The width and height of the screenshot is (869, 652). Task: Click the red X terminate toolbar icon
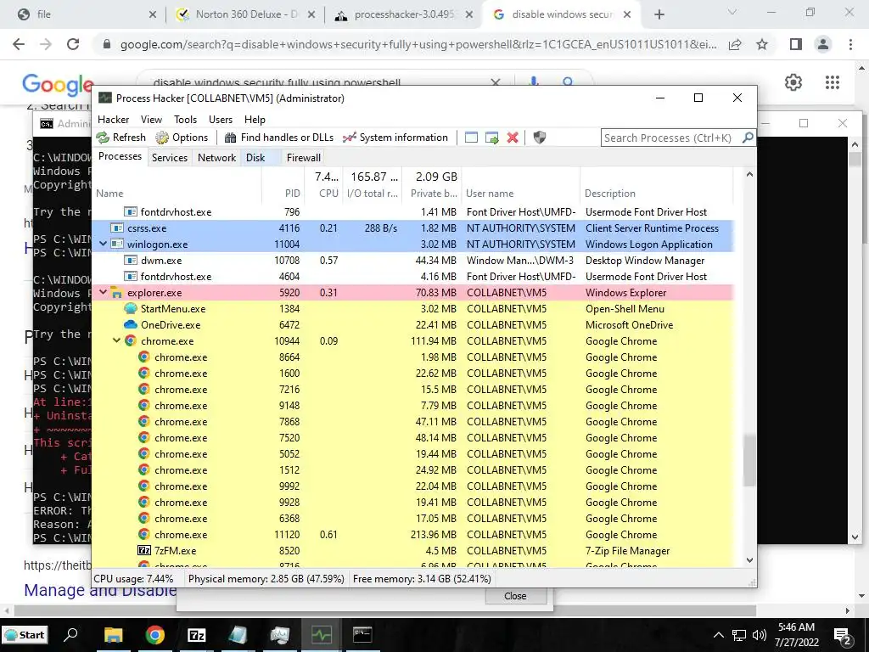click(513, 138)
